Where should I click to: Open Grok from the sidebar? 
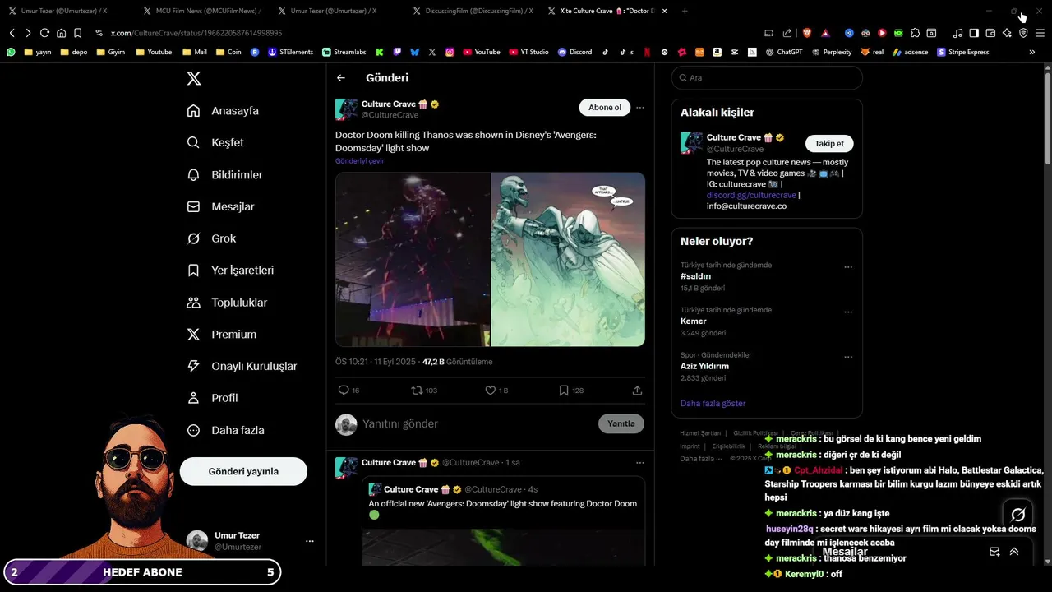pyautogui.click(x=211, y=238)
